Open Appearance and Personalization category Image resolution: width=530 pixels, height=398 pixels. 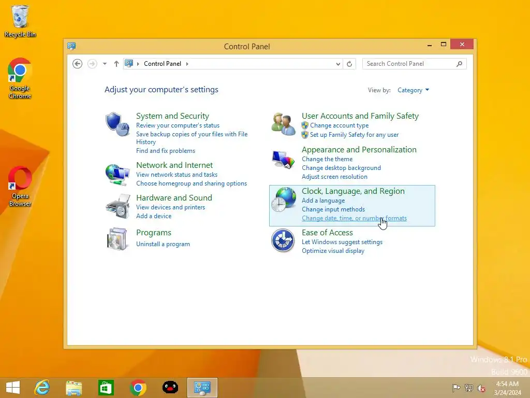(359, 150)
